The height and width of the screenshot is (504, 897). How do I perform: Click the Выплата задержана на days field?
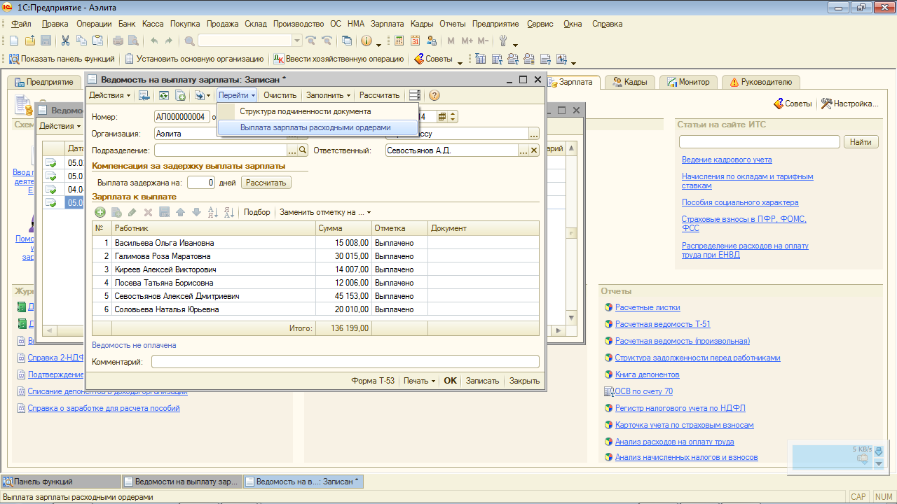click(201, 183)
